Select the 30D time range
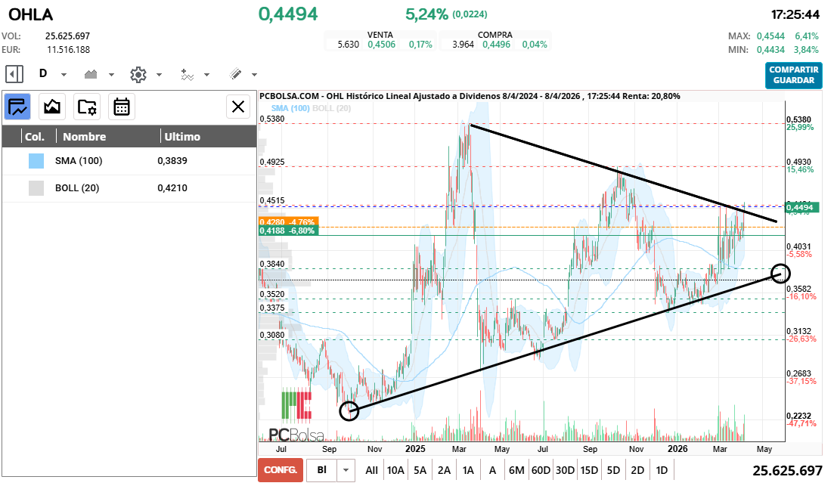The image size is (834, 486). (x=565, y=471)
